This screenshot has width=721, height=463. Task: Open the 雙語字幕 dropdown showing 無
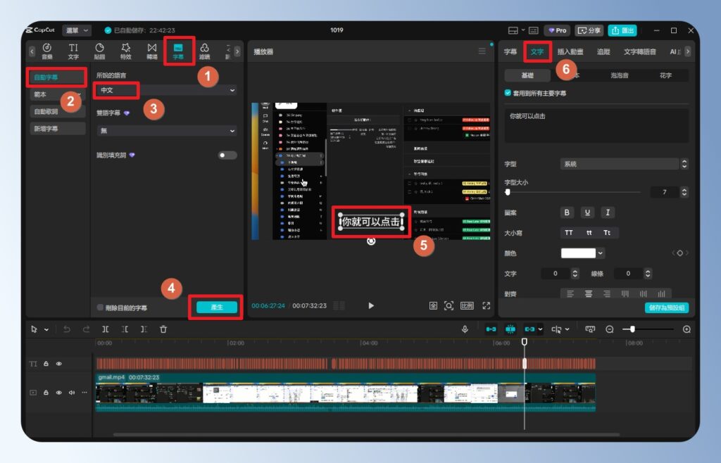[166, 131]
